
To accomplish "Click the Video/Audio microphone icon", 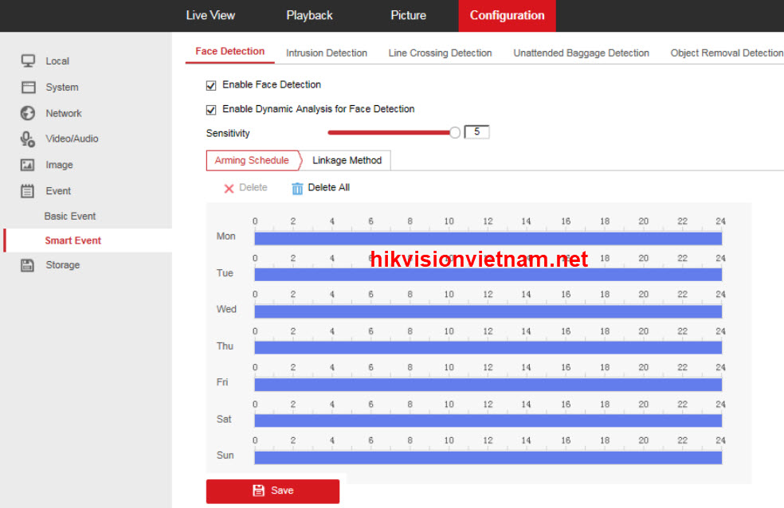I will [28, 139].
